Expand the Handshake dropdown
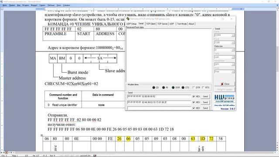279x157 pixels. pos(233,64)
